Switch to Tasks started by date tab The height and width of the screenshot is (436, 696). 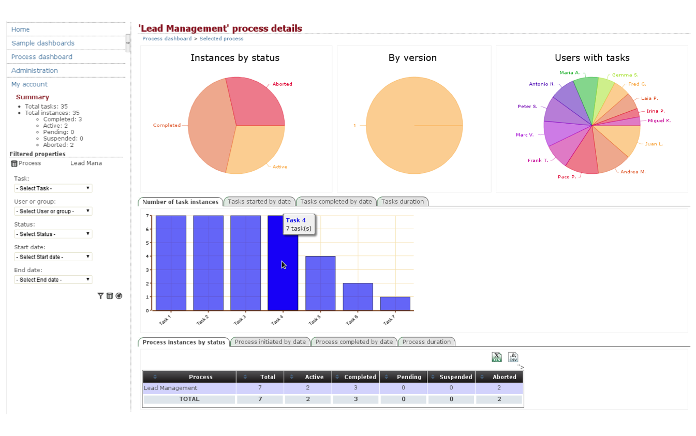pos(259,202)
